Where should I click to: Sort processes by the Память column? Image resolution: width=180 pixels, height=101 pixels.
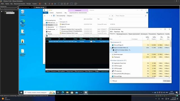click(153, 38)
